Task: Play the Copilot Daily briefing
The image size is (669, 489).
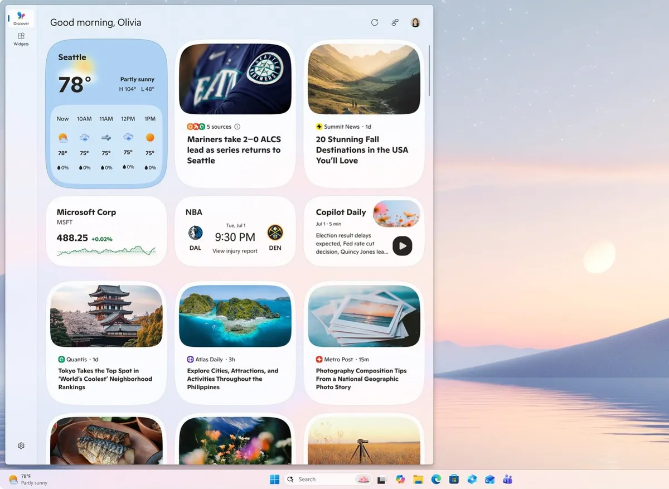Action: (x=402, y=246)
